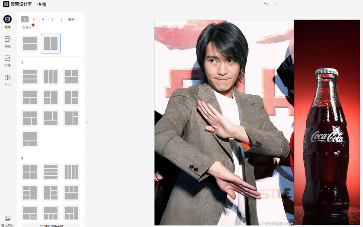Choose the four horizontal rows layout
The image size is (363, 227).
(51, 172)
